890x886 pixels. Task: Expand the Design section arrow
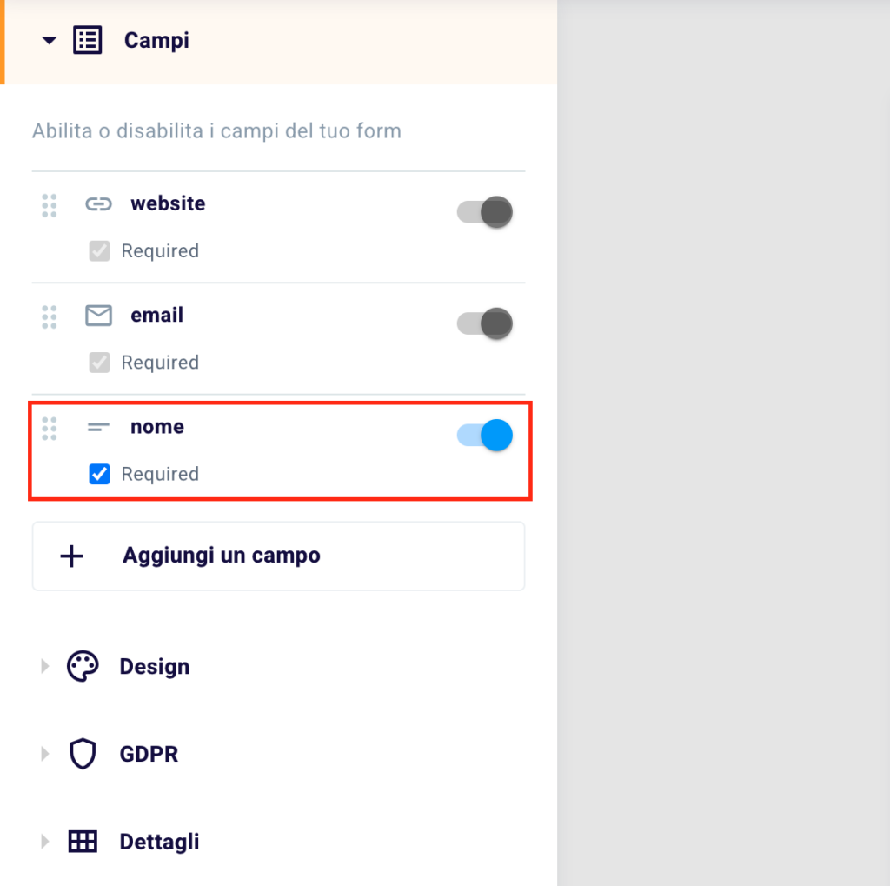[x=45, y=666]
